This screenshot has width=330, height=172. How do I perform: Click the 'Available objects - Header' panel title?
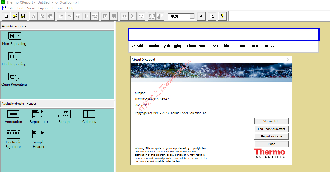pos(57,104)
